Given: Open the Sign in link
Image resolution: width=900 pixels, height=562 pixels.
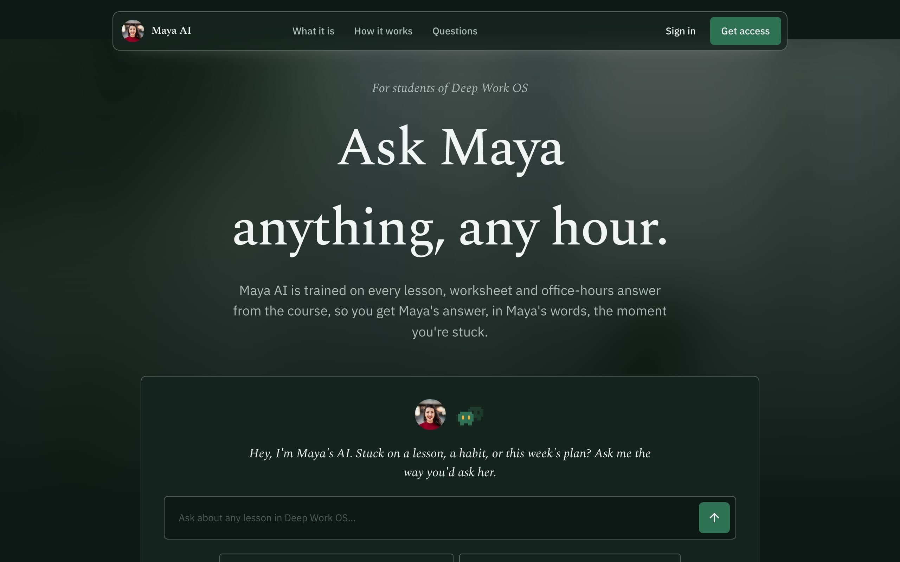Looking at the screenshot, I should [x=680, y=31].
